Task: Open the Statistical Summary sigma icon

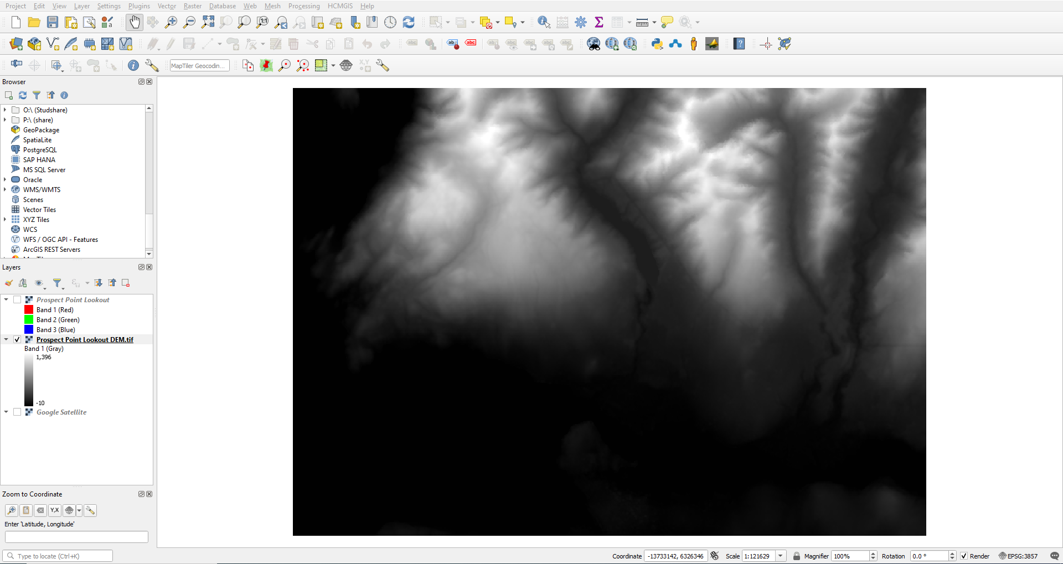Action: [x=598, y=22]
